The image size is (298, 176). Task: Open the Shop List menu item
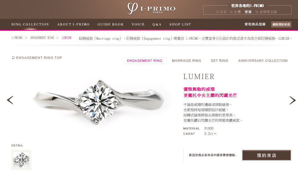coord(180,24)
